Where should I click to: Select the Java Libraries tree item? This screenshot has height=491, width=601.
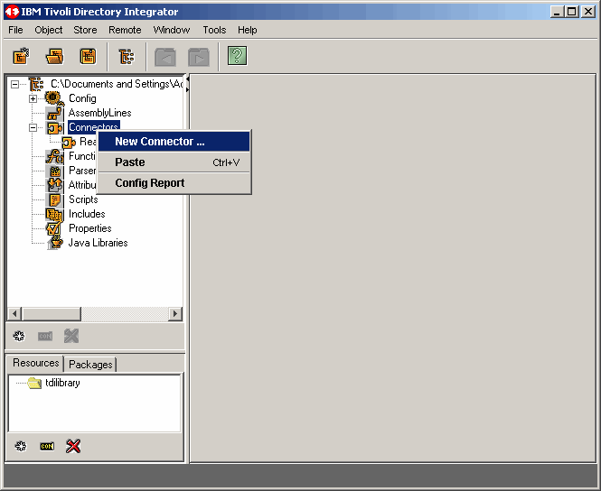pyautogui.click(x=98, y=243)
